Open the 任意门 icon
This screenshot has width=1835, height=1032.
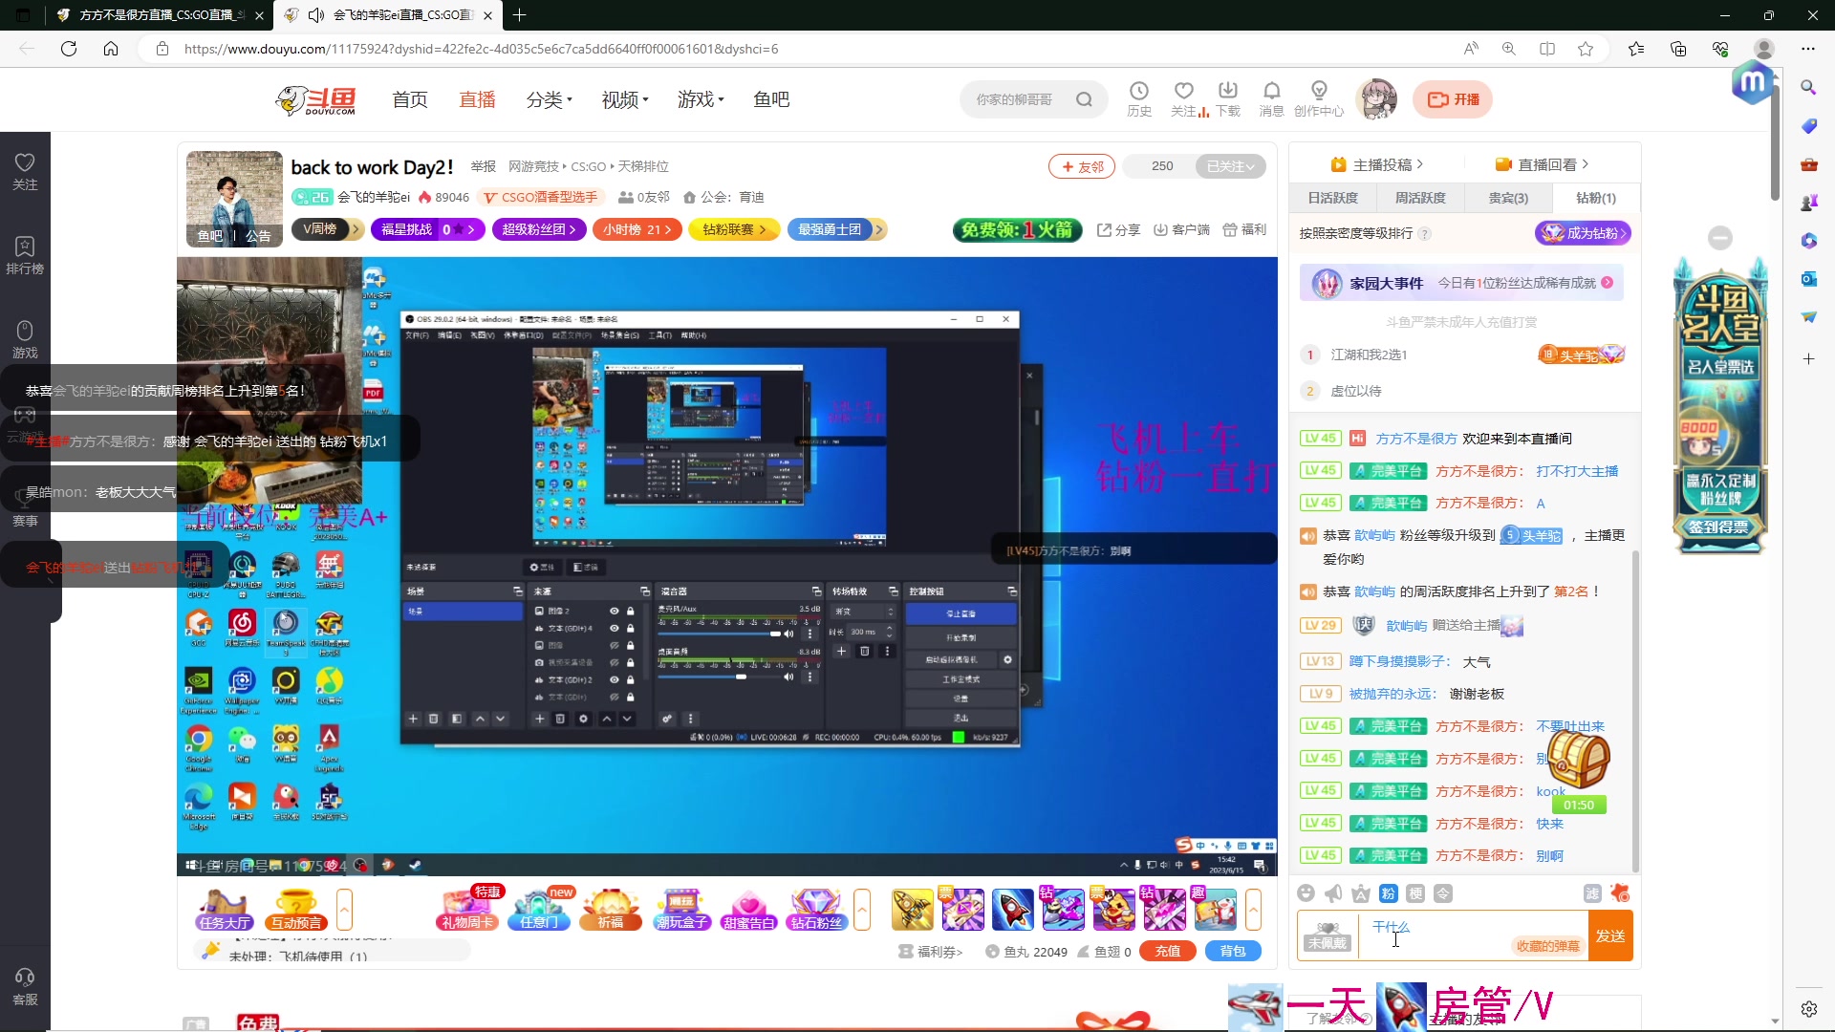tap(540, 910)
